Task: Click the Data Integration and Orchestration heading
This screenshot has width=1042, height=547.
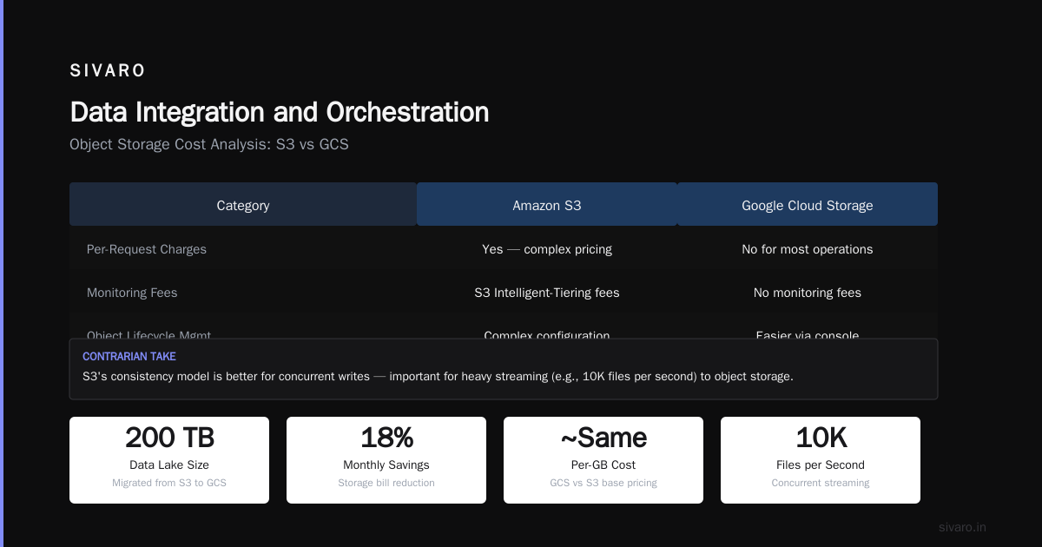Action: pyautogui.click(x=279, y=112)
